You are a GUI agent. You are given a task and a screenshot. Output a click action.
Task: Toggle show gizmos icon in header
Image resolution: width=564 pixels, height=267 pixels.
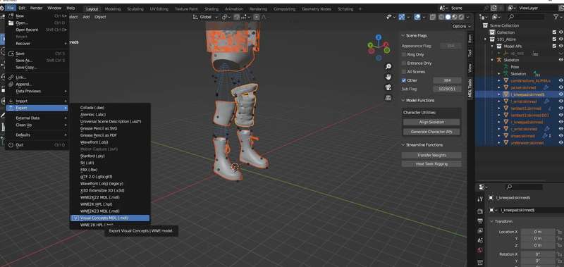(402, 17)
